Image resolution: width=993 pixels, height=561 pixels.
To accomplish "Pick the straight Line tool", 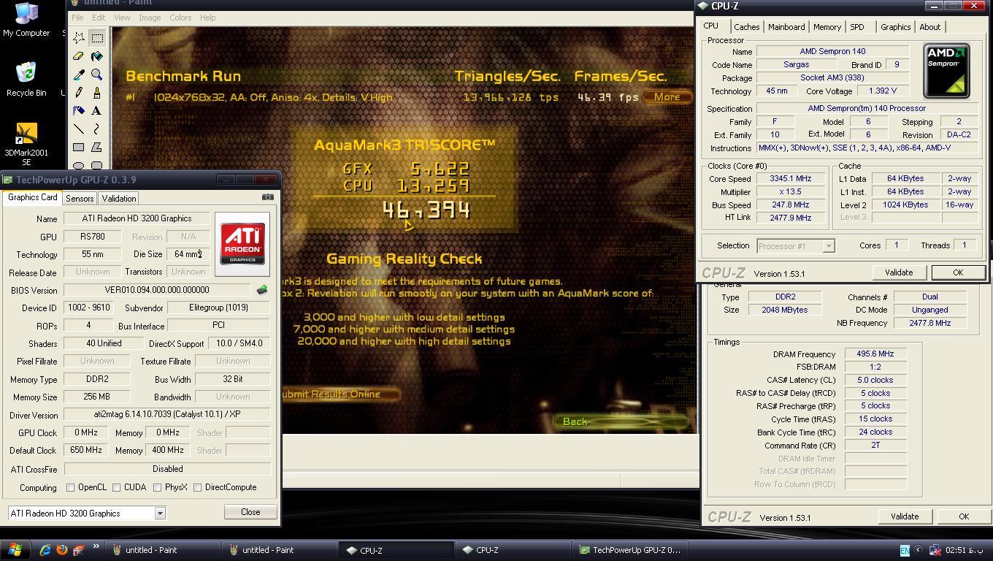I will [x=79, y=129].
